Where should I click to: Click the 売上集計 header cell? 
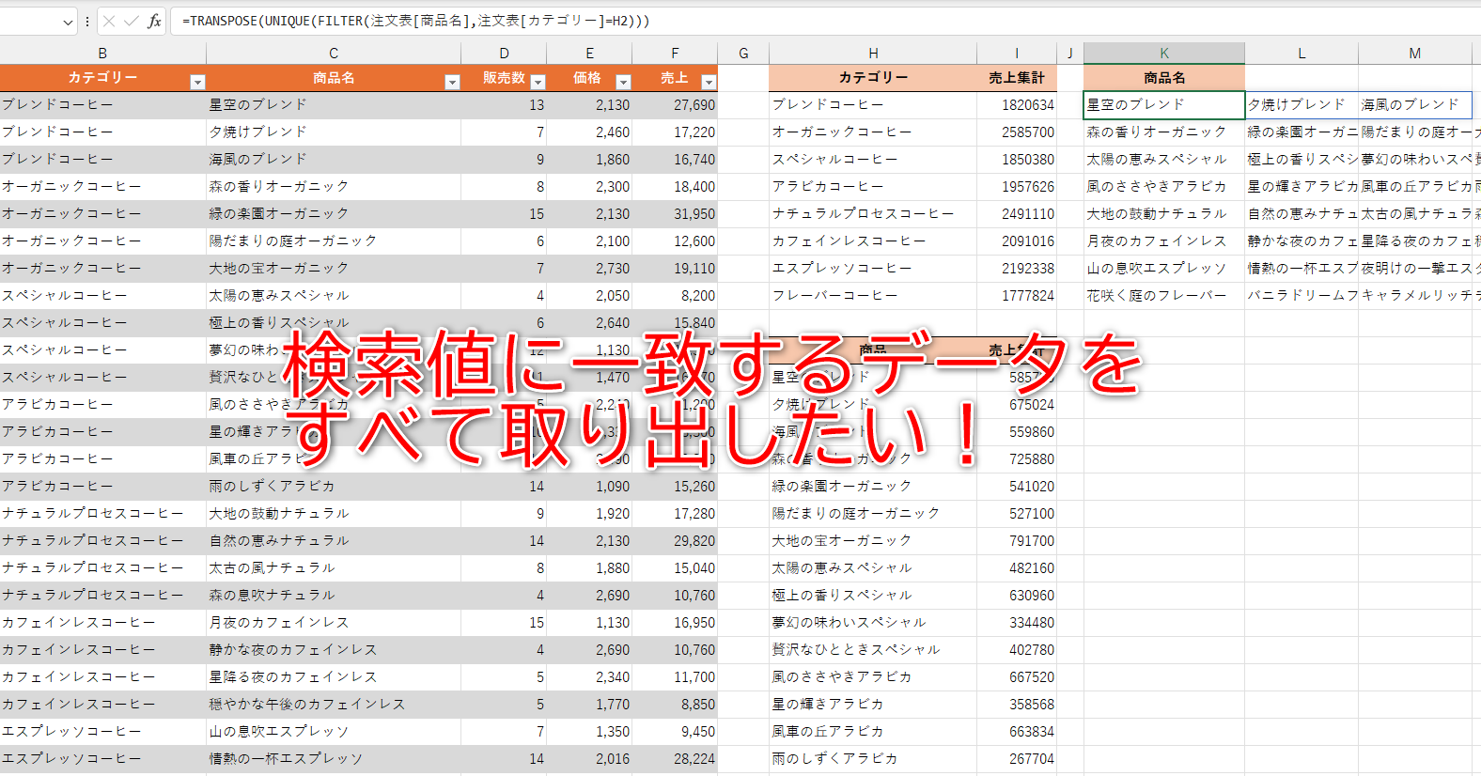pyautogui.click(x=1017, y=78)
